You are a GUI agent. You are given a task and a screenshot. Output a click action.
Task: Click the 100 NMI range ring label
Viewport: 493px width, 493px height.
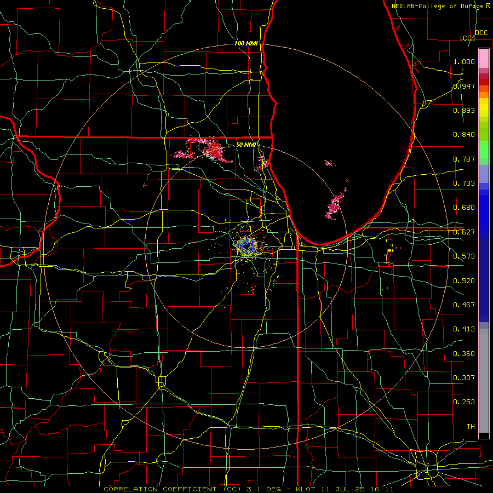click(246, 43)
